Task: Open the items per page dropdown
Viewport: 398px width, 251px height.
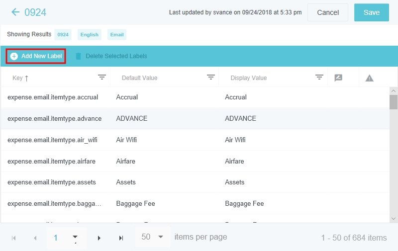Action: (x=160, y=237)
